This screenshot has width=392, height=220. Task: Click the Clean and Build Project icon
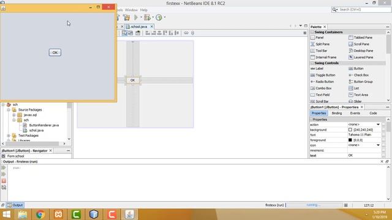pos(127,18)
